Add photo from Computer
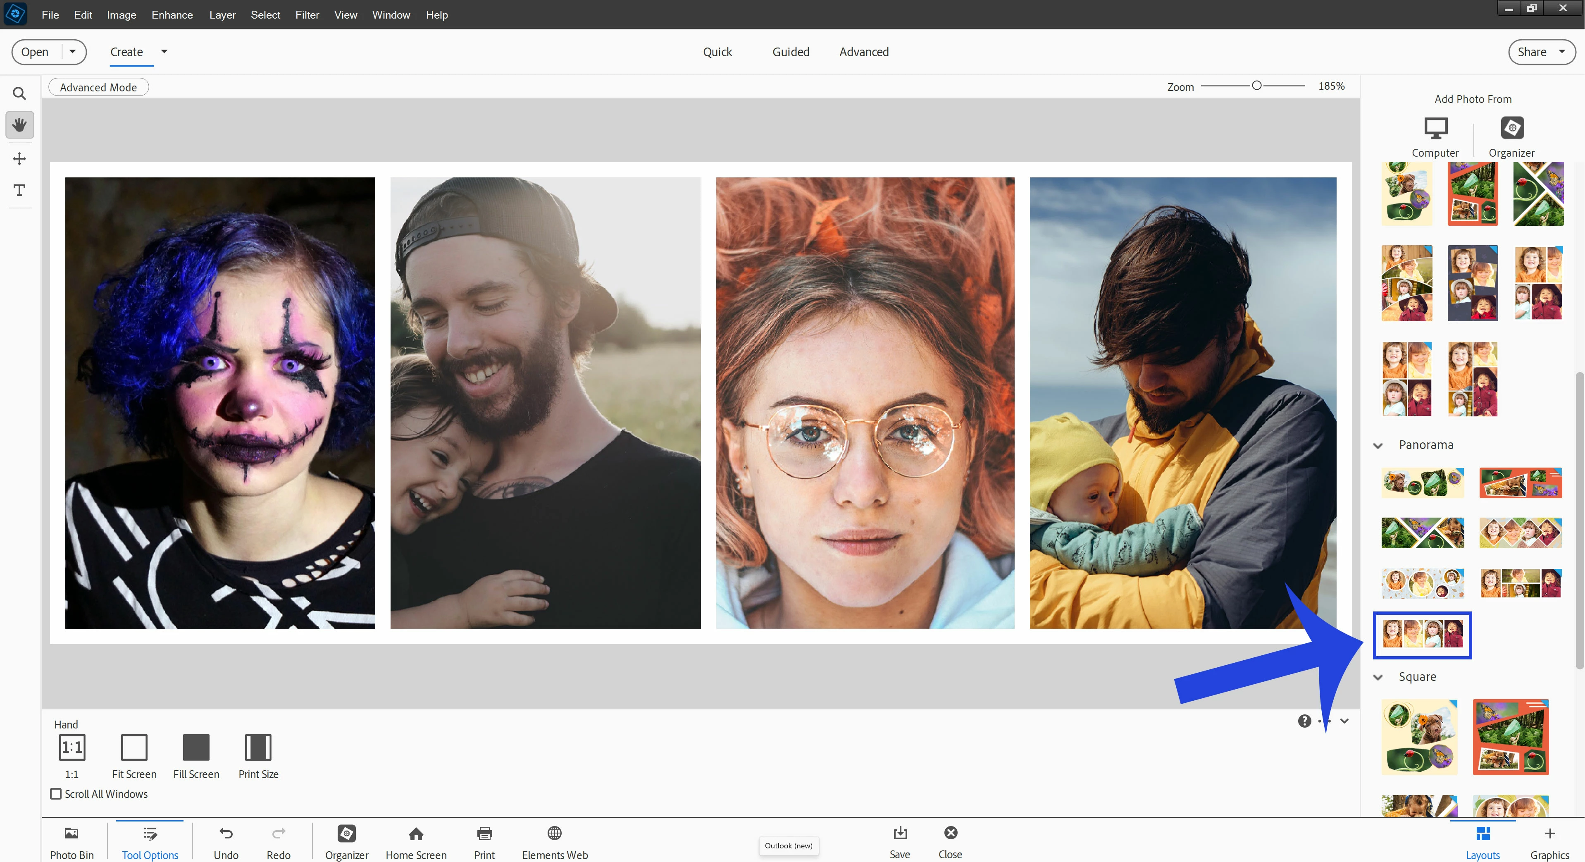This screenshot has height=862, width=1585. (x=1435, y=136)
